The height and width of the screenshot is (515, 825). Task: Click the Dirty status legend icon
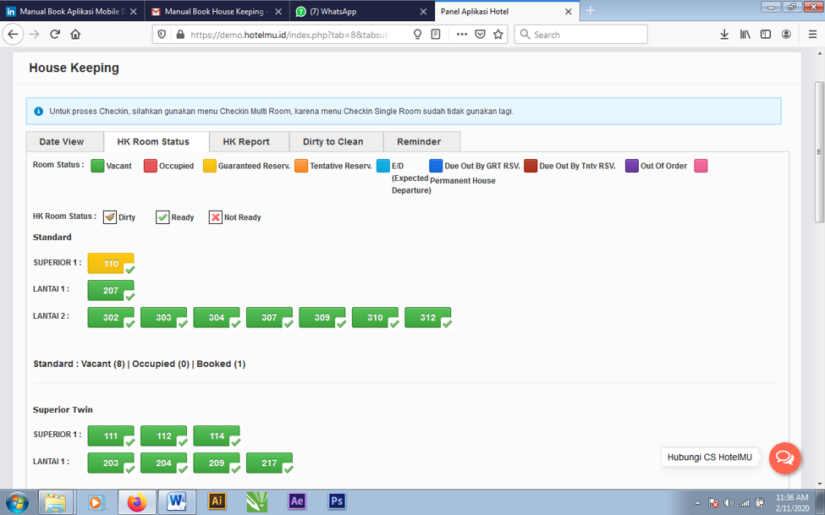pyautogui.click(x=110, y=217)
